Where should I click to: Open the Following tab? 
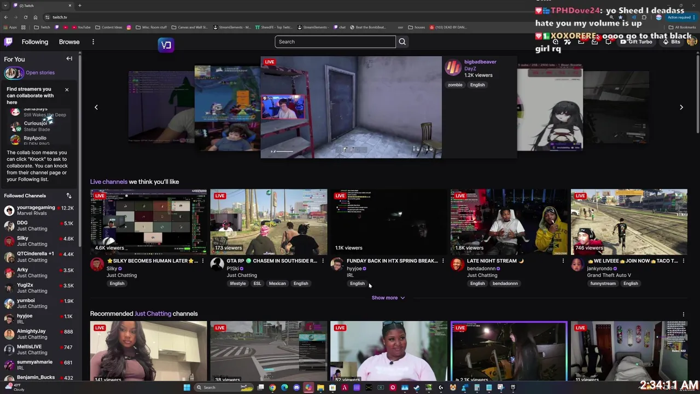click(35, 42)
